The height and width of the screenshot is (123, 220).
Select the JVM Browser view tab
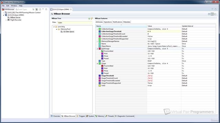coord(8,9)
